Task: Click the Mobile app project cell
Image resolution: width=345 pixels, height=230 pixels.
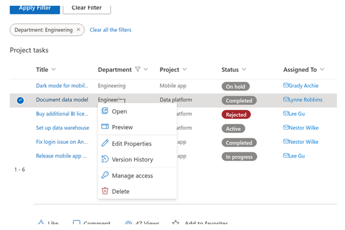Action: pyautogui.click(x=173, y=86)
